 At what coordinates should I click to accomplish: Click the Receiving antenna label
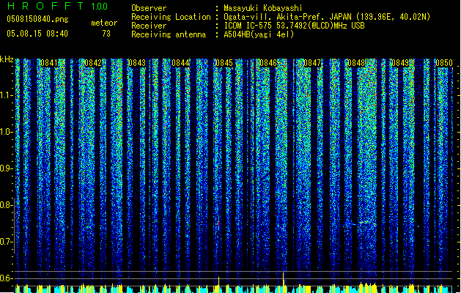pos(169,34)
